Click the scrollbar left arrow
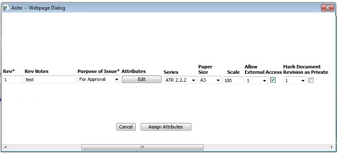Viewport: 337px width, 153px height. (5, 147)
